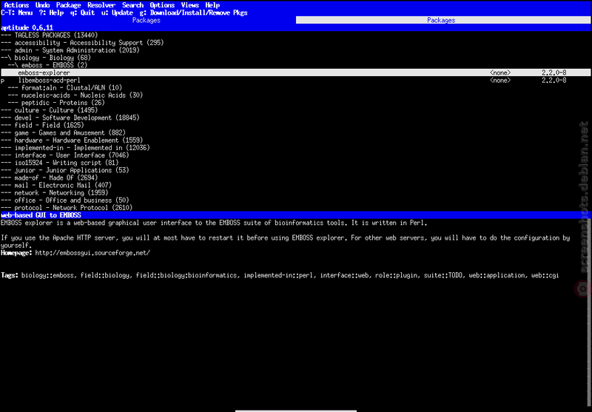This screenshot has height=412, width=592.
Task: Switch to the left Packages tab
Action: pos(147,21)
